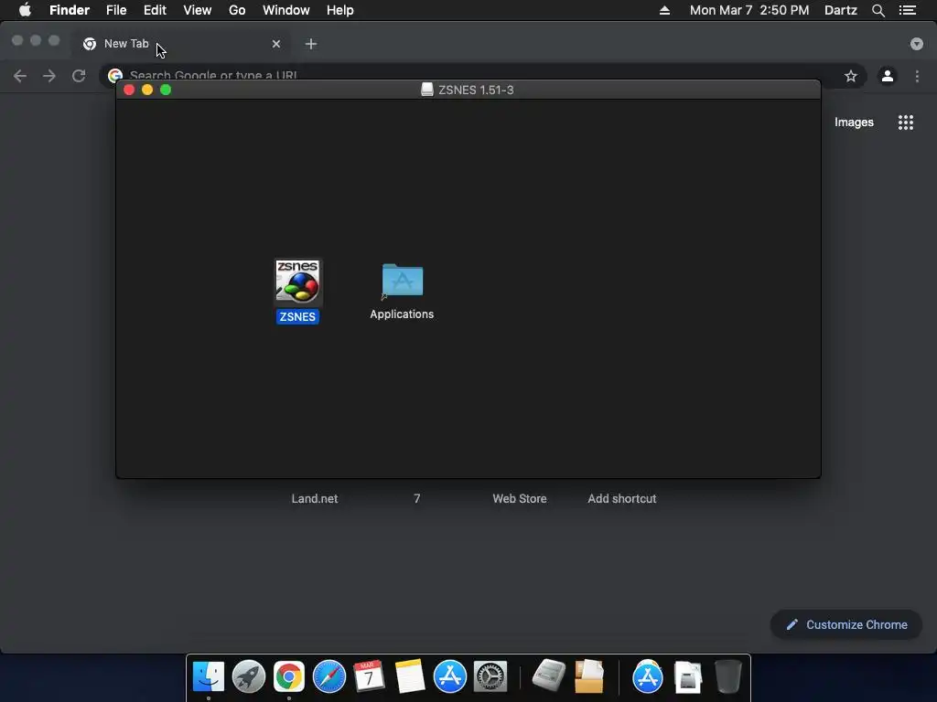Image resolution: width=937 pixels, height=702 pixels.
Task: Click the disk drive icon in Dock
Action: pyautogui.click(x=549, y=675)
